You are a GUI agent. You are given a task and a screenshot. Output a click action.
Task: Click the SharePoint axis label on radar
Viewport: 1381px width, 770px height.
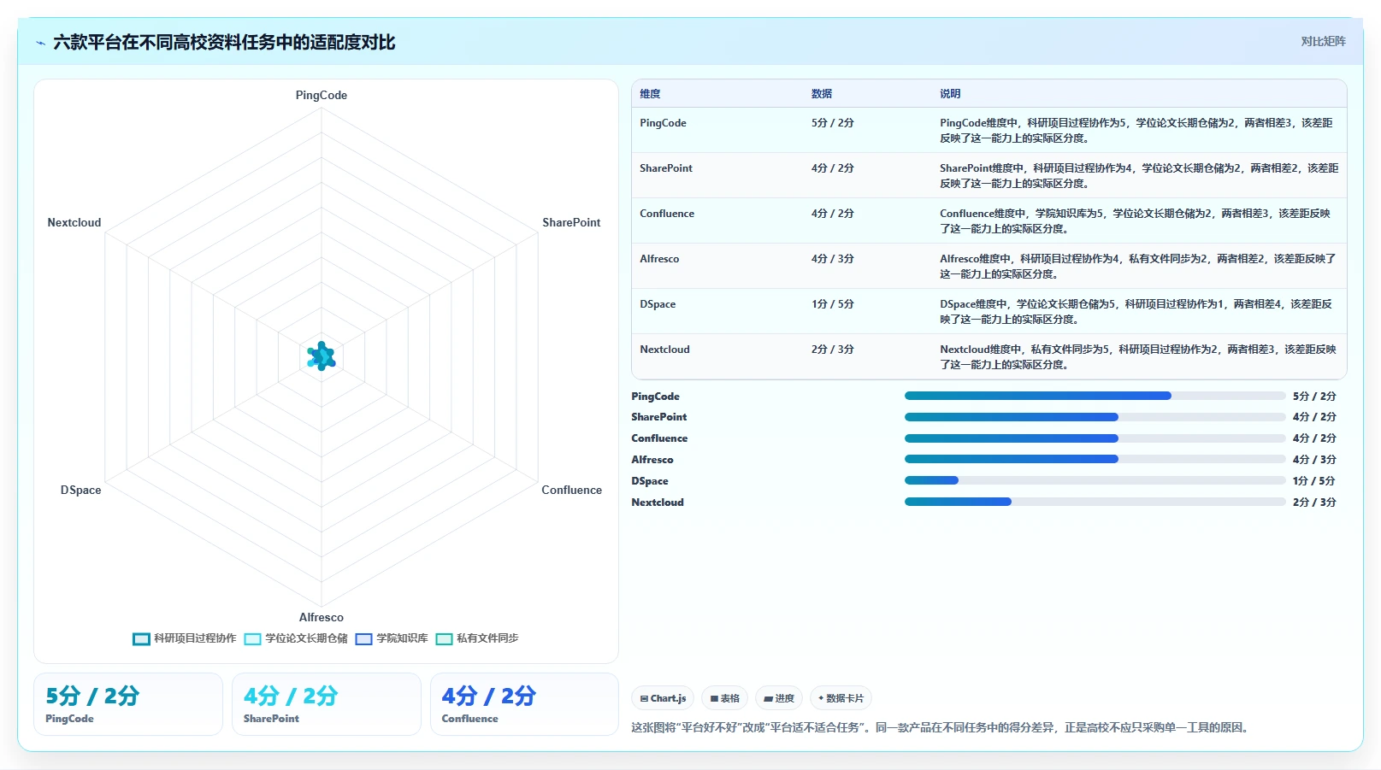point(571,222)
